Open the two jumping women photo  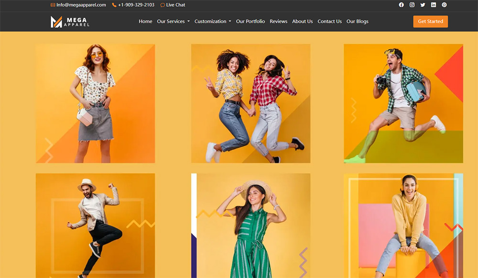coord(250,104)
